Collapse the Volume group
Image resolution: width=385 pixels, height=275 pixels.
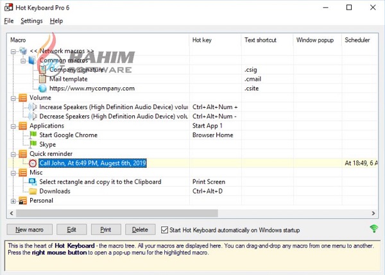(13, 98)
